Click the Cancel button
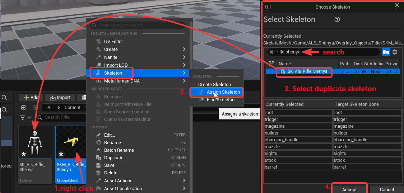 386,189
